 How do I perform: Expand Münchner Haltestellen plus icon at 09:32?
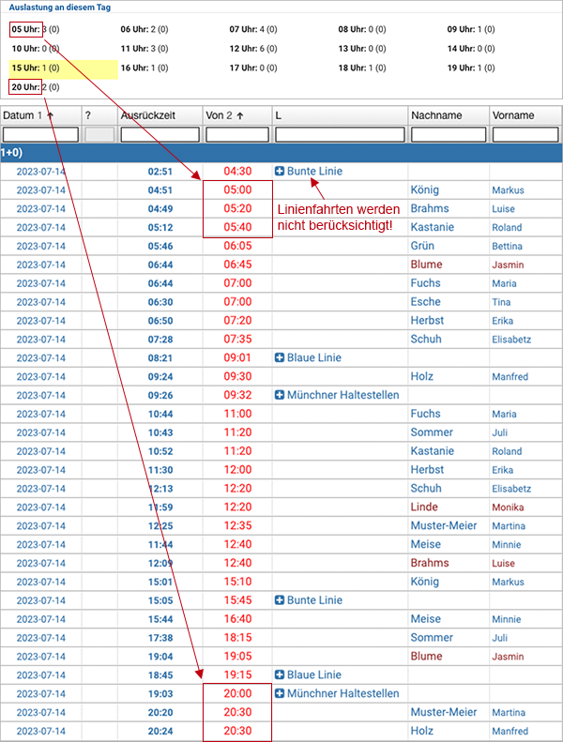pos(280,395)
